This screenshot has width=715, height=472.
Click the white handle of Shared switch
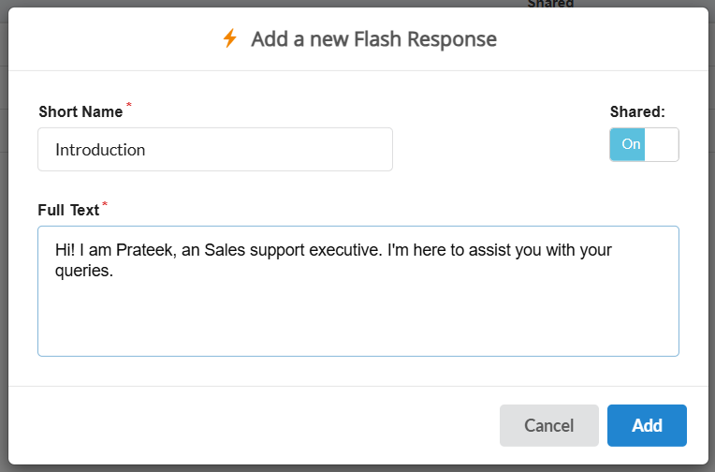[662, 144]
